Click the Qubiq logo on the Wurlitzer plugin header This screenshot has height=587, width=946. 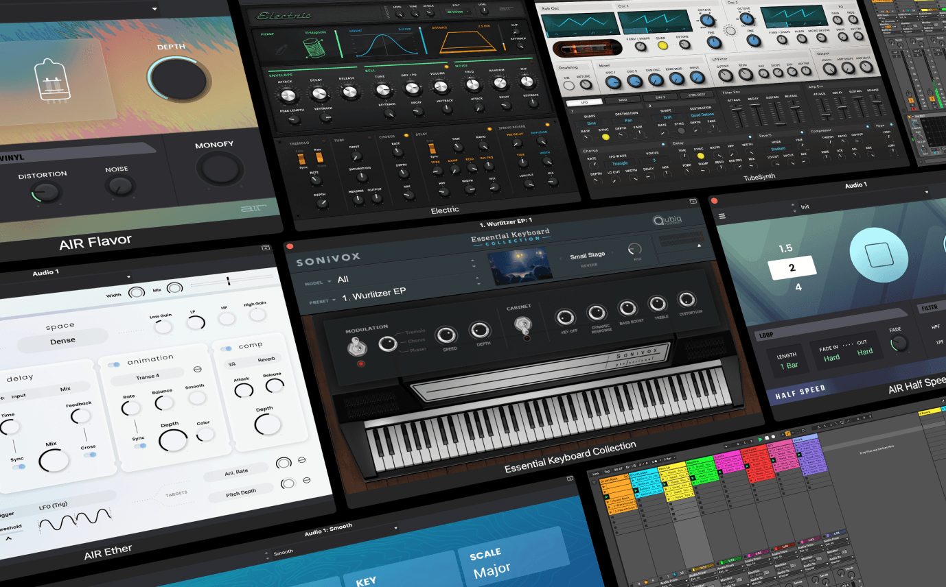pos(667,221)
